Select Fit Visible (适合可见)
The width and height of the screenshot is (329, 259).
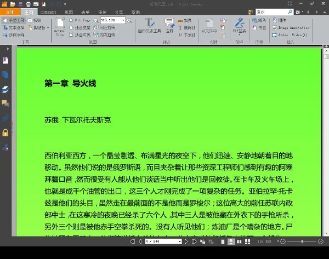[x=80, y=35]
